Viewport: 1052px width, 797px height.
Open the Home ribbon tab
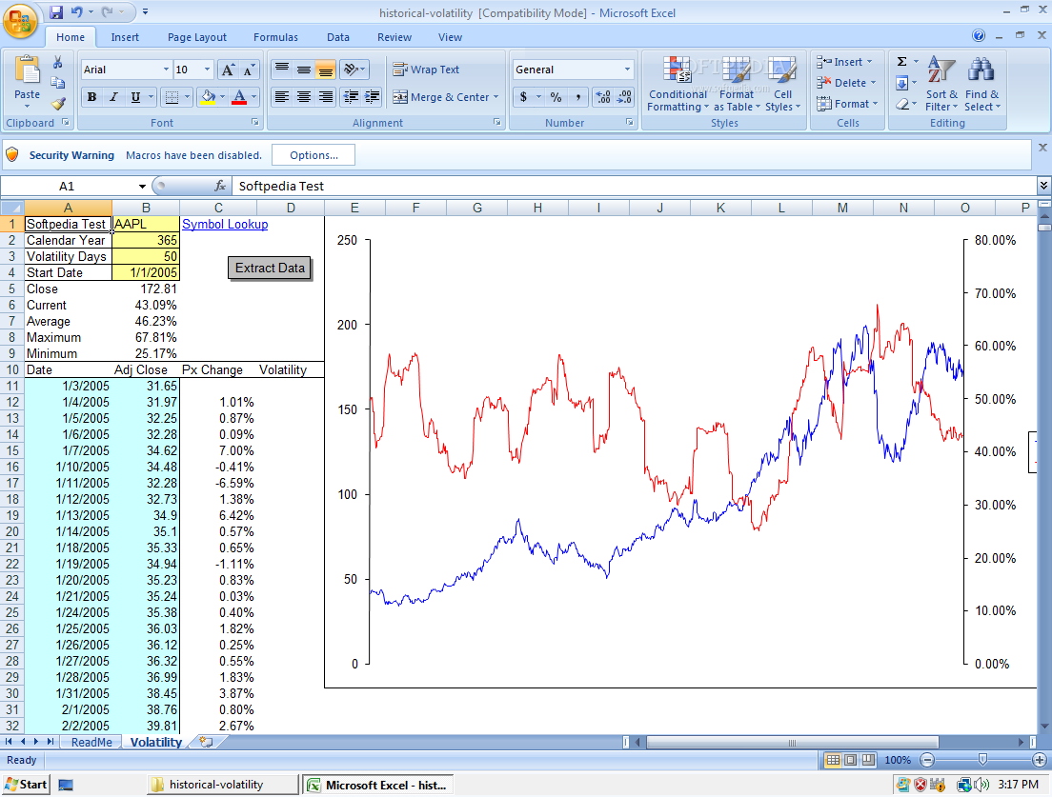[71, 37]
